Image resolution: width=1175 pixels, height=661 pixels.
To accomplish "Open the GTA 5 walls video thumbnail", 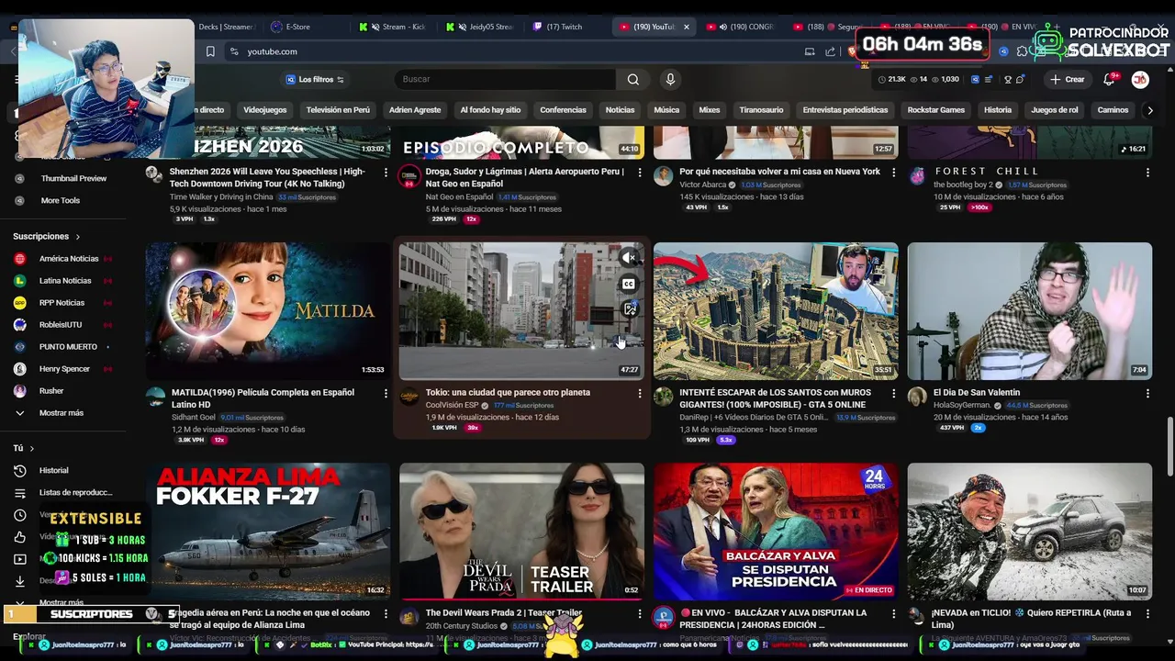I will 776,310.
